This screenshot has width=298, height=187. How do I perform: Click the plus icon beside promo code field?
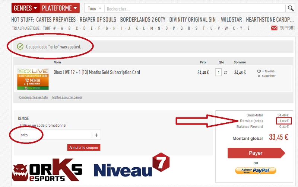coord(96,135)
